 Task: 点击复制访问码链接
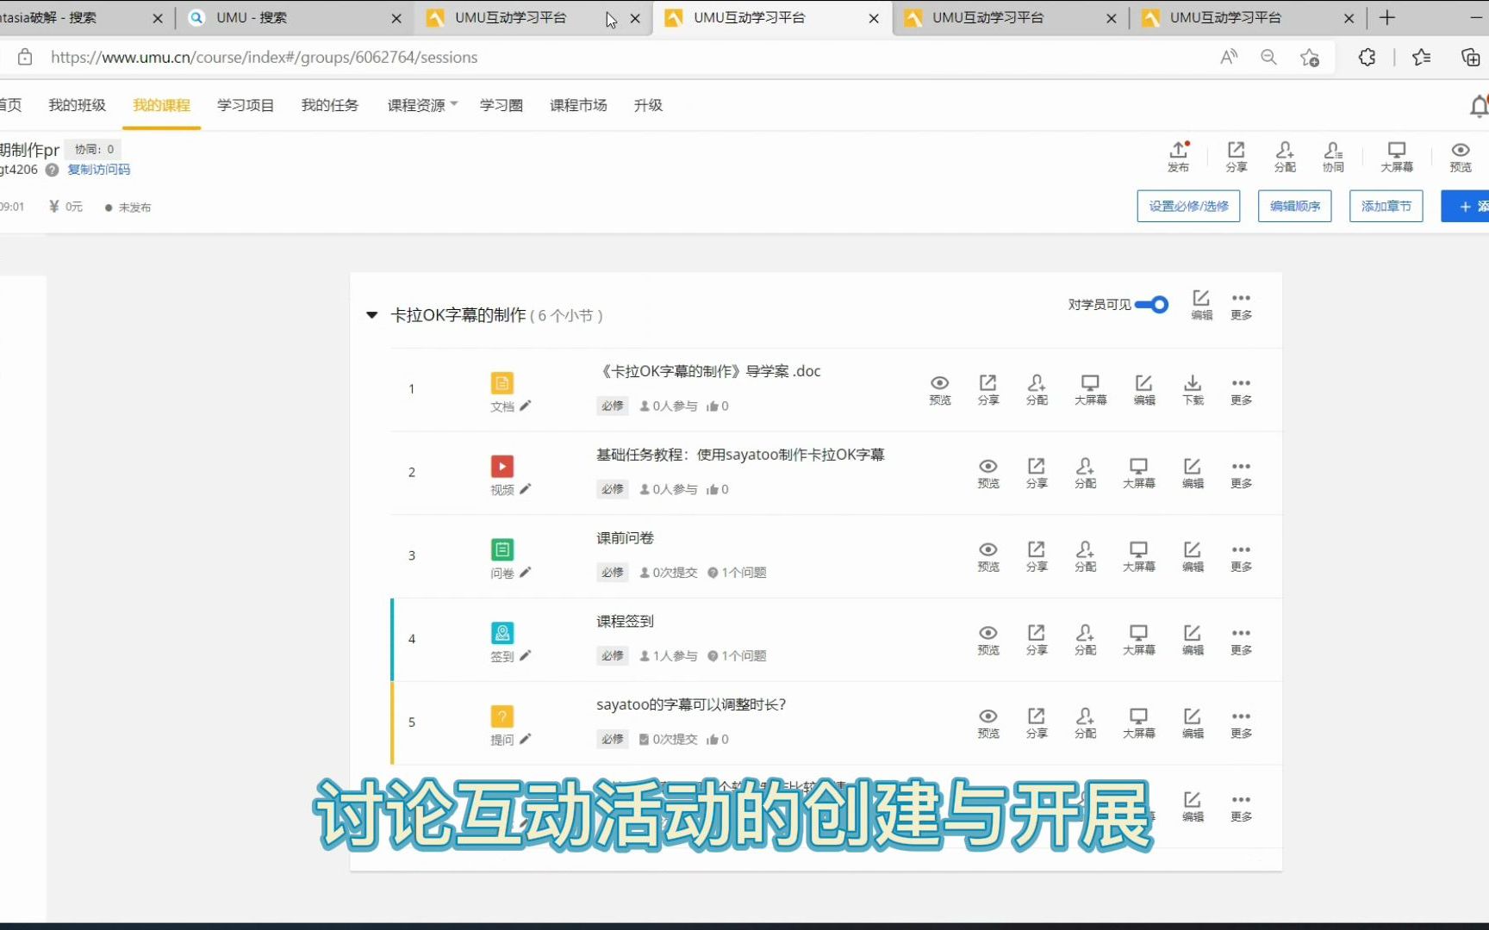pos(99,169)
